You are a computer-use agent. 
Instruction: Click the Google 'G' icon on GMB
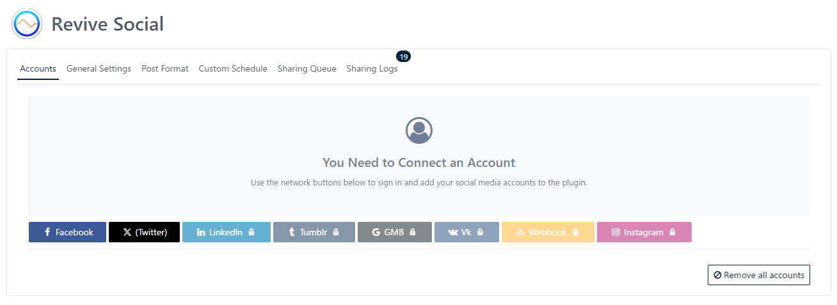(376, 232)
